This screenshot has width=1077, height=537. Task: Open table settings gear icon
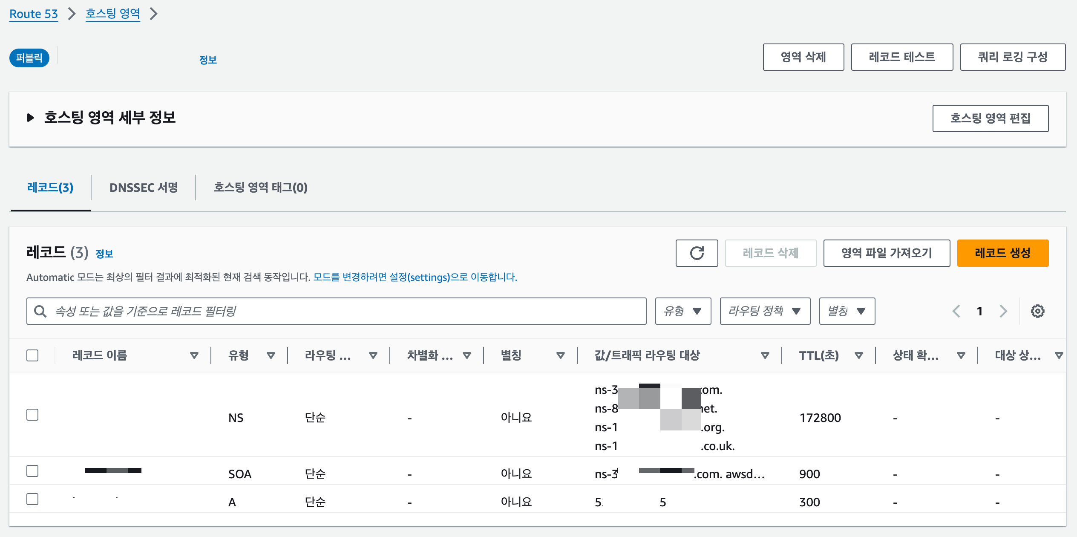(1037, 311)
